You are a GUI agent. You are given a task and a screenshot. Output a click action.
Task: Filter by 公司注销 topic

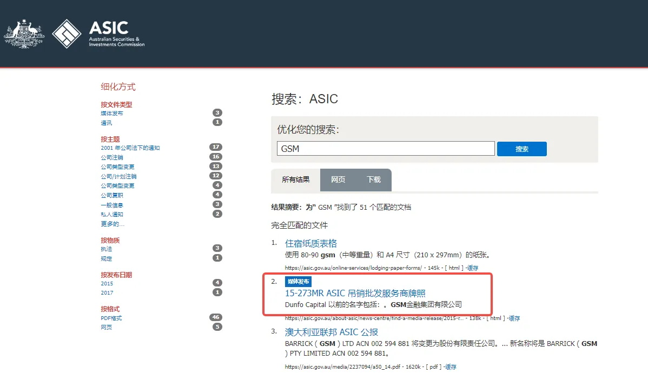112,157
